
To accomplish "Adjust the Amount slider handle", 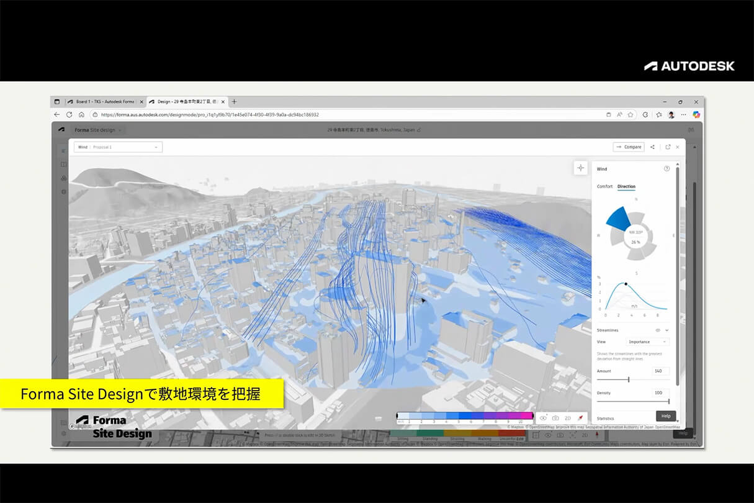I will pyautogui.click(x=629, y=379).
